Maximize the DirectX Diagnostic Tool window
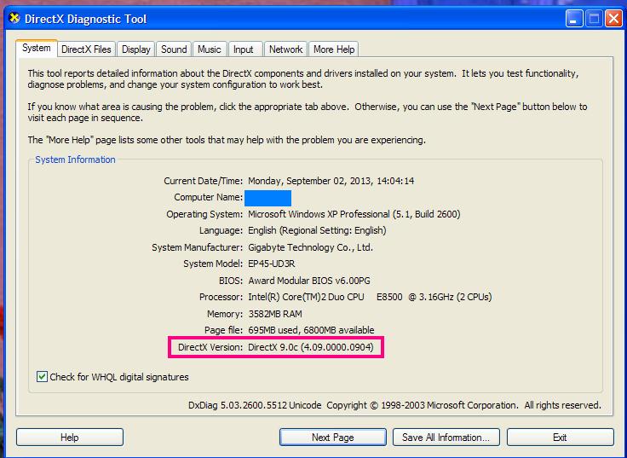627x458 pixels. [595, 19]
